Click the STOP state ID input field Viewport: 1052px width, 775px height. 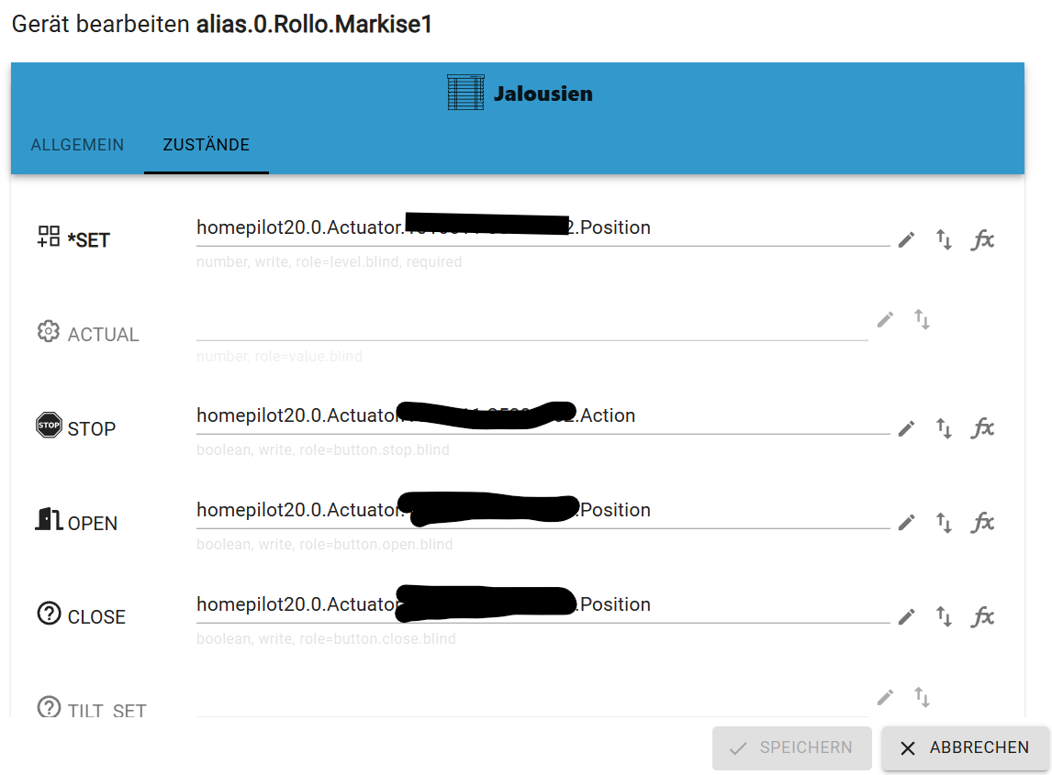click(542, 416)
